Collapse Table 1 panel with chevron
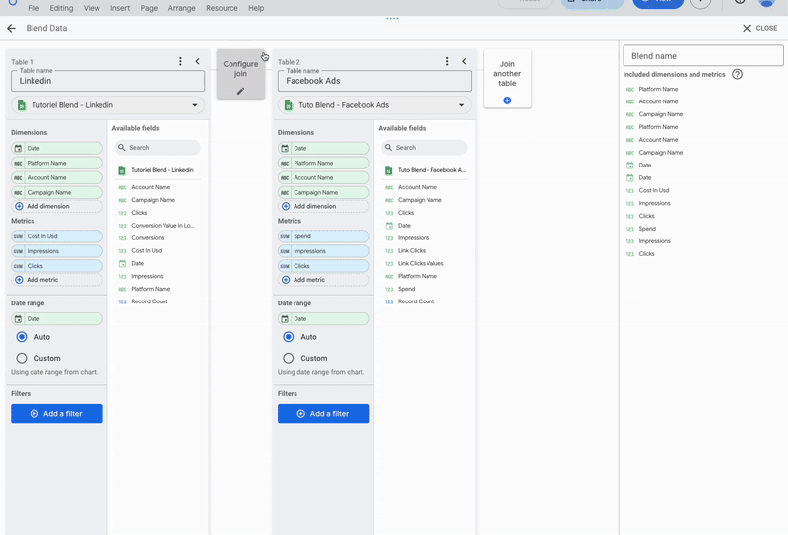788x535 pixels. 198,61
